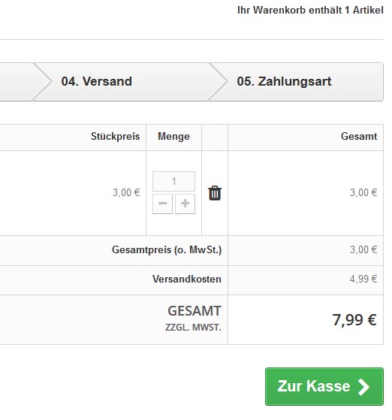Proceed with the Zur Kasse button
392x420 pixels.
324,386
